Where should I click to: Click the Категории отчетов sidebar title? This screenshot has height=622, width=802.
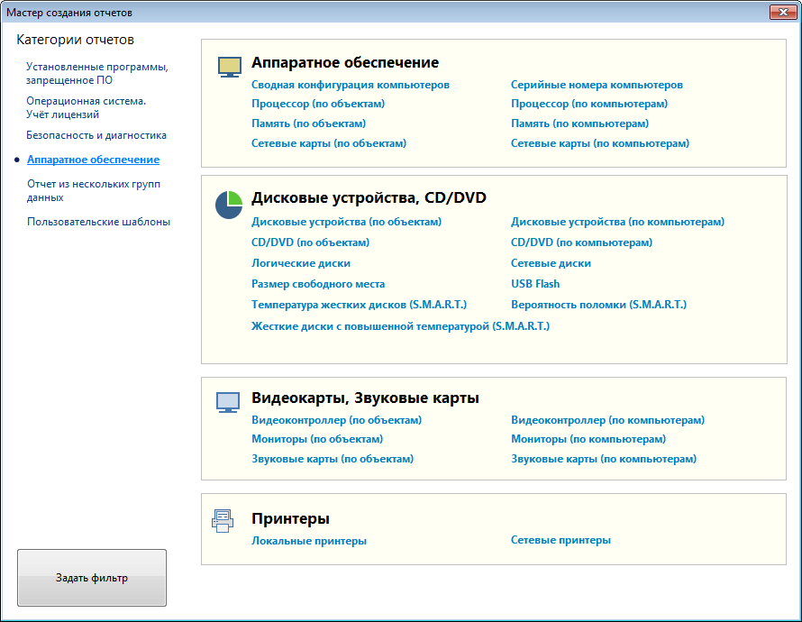75,40
